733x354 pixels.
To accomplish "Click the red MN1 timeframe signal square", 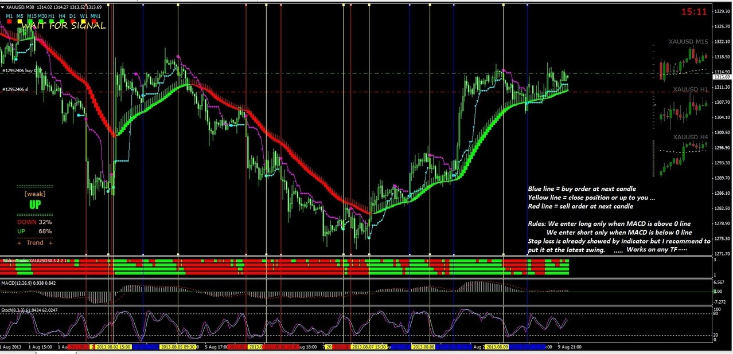I will [94, 21].
